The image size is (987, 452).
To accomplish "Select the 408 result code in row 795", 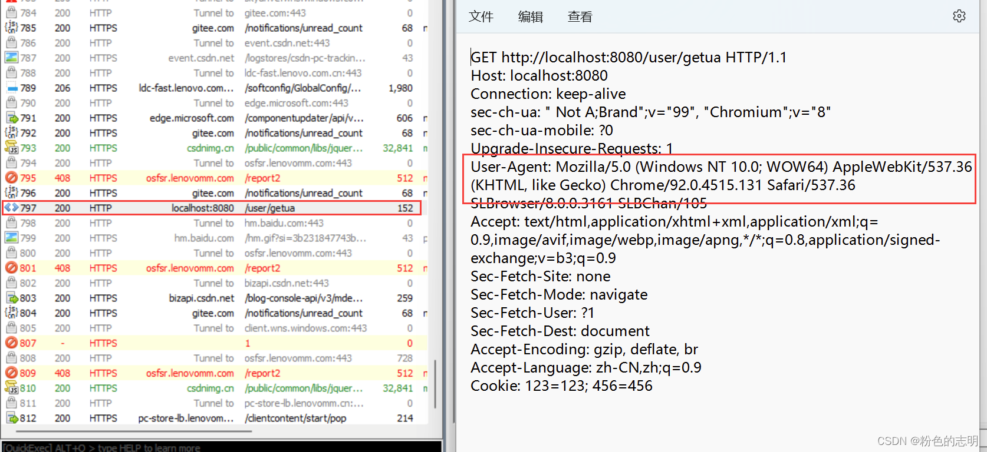I will point(62,178).
